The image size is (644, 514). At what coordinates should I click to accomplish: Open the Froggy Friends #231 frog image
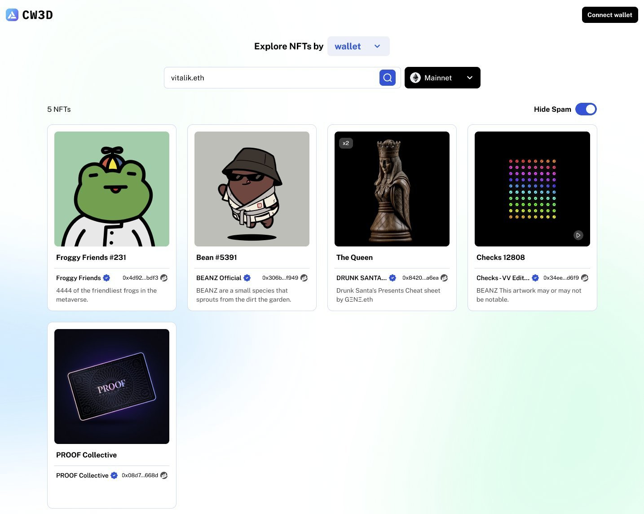point(112,189)
